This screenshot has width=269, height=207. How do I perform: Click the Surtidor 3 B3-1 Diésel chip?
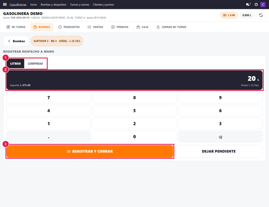(57, 41)
